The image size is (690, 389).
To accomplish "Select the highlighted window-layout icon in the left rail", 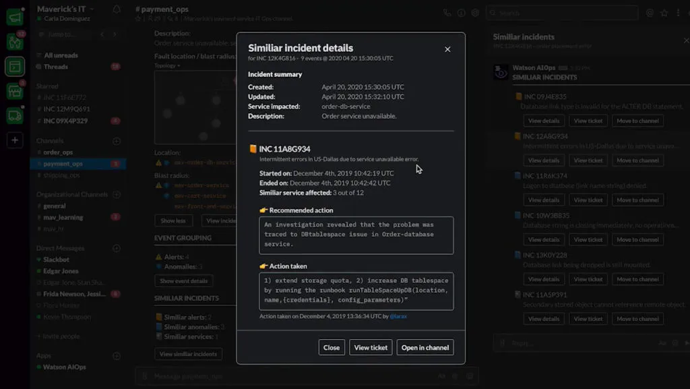I will click(15, 67).
